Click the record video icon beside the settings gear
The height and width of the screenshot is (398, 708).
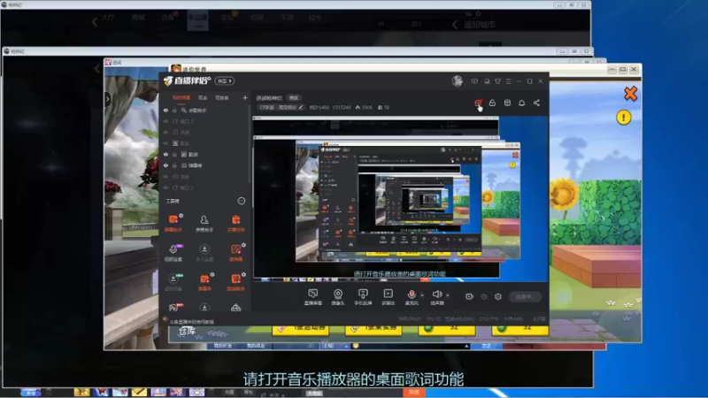click(470, 296)
